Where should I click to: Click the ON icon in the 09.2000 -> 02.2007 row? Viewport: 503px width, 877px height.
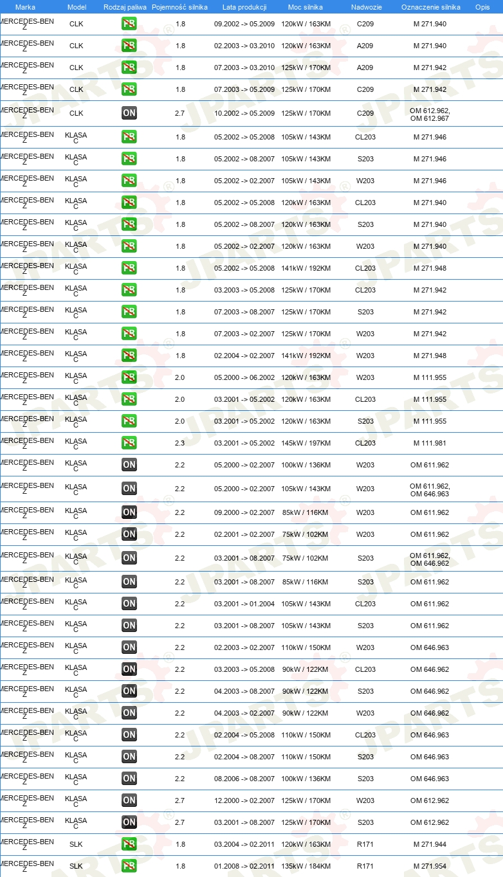click(x=129, y=512)
